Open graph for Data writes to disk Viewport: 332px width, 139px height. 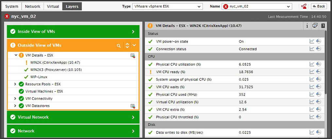[x=312, y=132]
